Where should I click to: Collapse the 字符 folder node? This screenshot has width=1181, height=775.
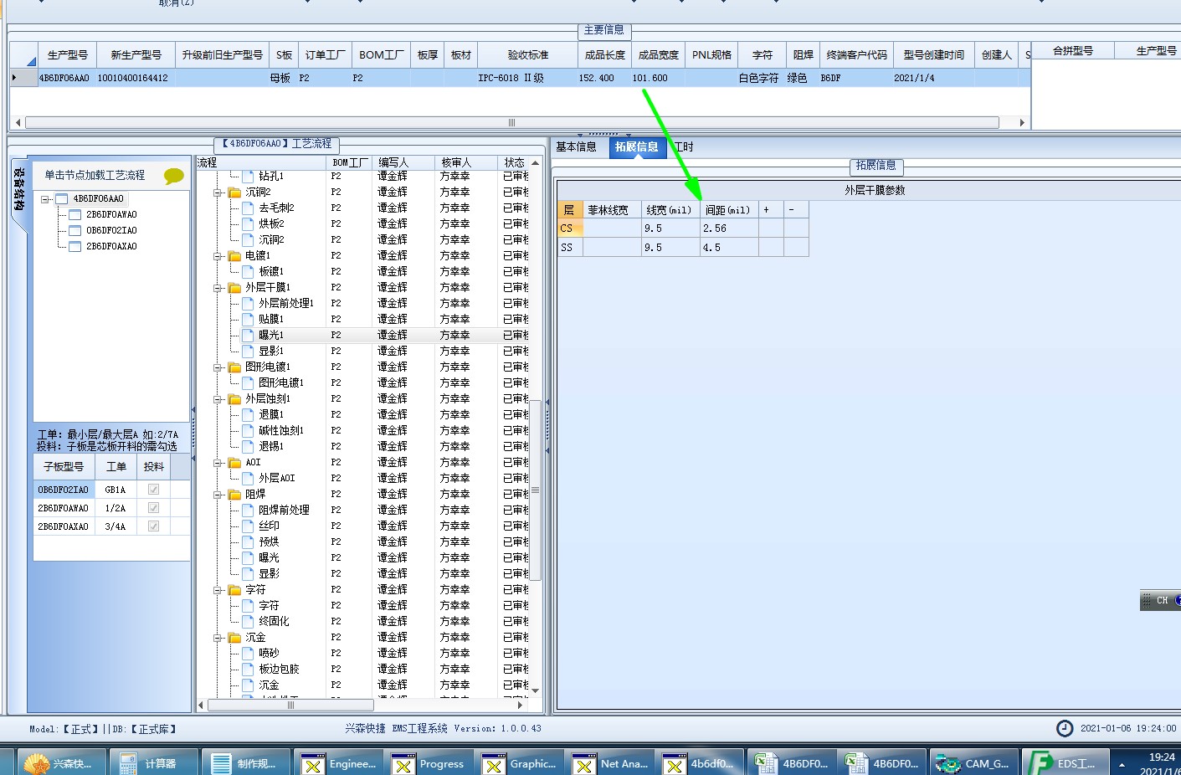pyautogui.click(x=218, y=590)
